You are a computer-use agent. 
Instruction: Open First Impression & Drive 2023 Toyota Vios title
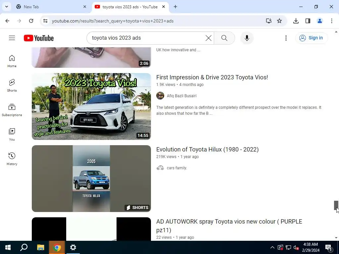coord(212,77)
